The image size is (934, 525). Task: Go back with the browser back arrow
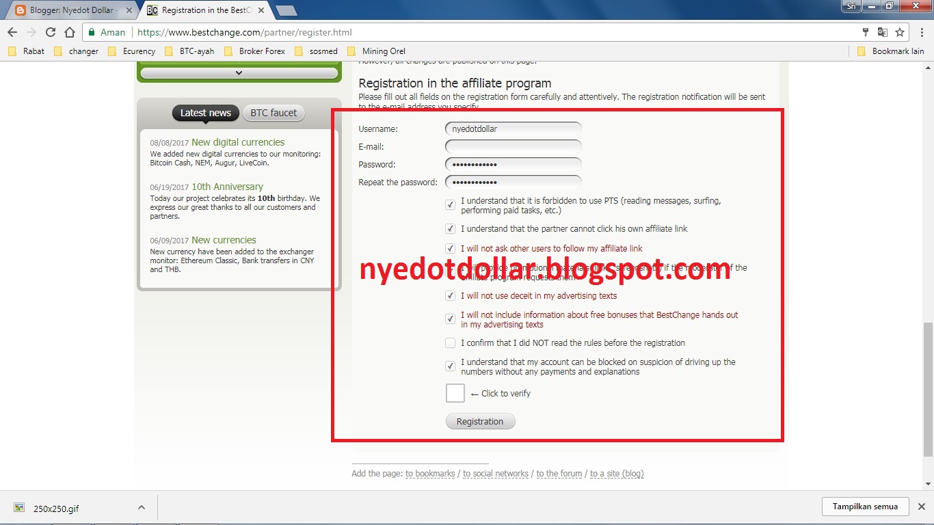[12, 32]
